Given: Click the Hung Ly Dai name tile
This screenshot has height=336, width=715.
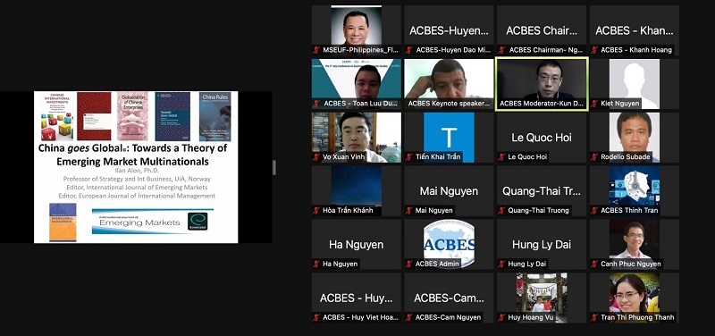Looking at the screenshot, I should click(x=542, y=244).
